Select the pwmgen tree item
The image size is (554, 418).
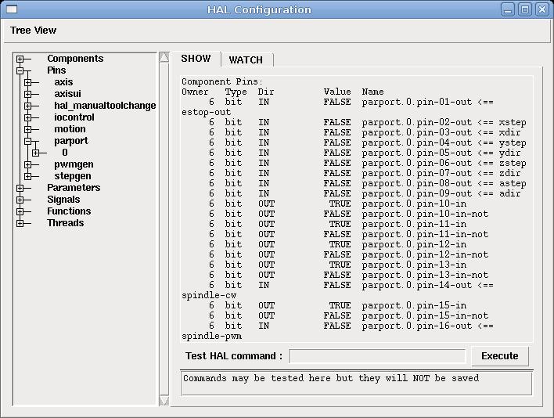[74, 164]
